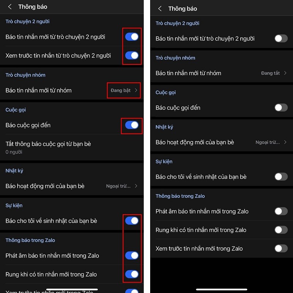This screenshot has height=293, width=293.
Task: Enable disabled Zalo new message sound toggle
Action: click(x=281, y=211)
